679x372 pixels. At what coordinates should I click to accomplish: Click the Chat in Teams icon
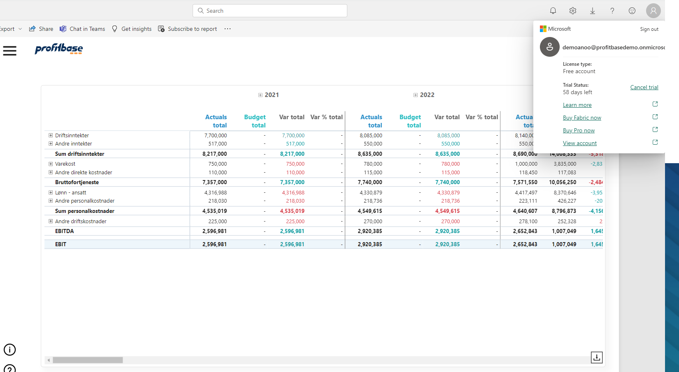tap(63, 29)
